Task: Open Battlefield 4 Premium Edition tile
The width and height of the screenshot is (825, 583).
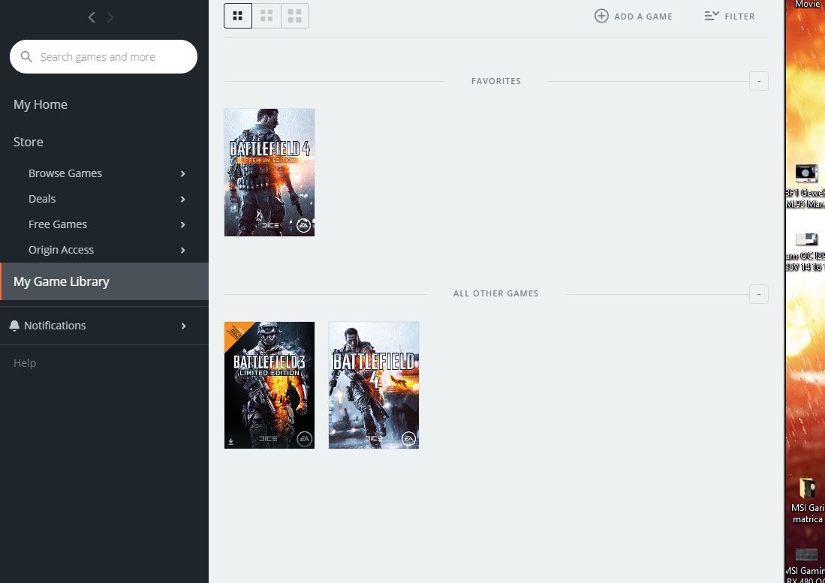Action: pyautogui.click(x=269, y=173)
